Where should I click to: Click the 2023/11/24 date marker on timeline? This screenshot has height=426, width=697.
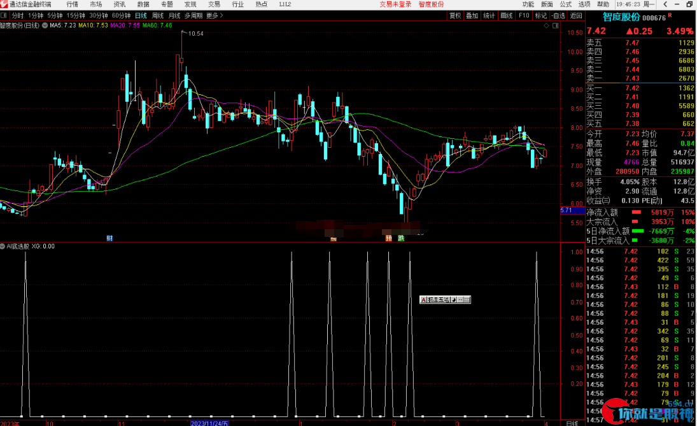(x=209, y=423)
